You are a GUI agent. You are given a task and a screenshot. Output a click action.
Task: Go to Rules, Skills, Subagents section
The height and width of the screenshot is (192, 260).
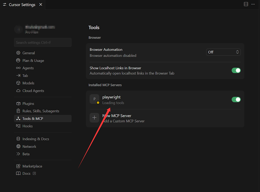point(41,111)
